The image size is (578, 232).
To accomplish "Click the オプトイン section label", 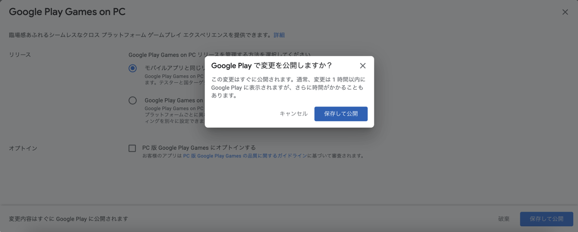I will (23, 148).
